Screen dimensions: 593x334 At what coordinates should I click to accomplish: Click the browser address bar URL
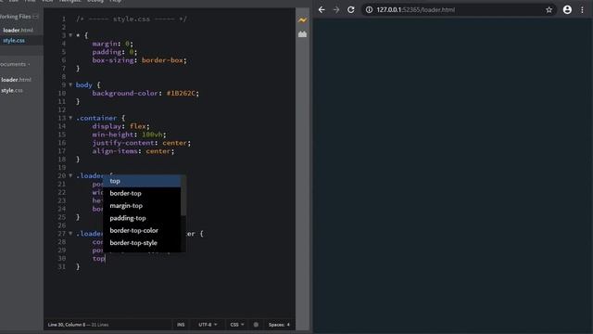(416, 10)
